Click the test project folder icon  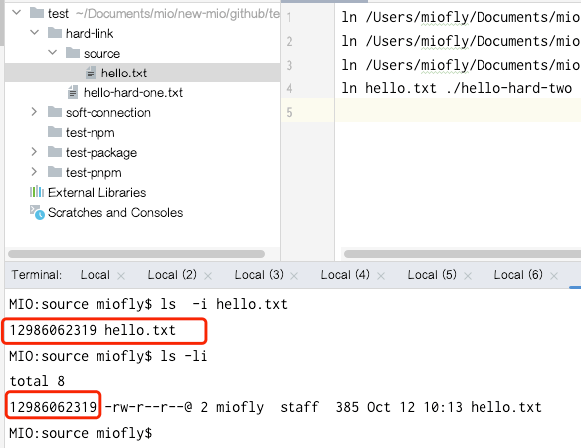(x=37, y=13)
